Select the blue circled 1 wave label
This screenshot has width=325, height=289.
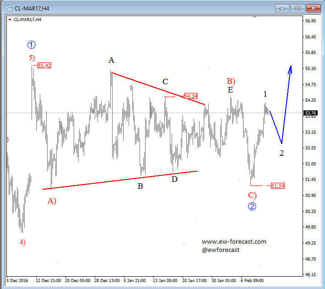[x=32, y=44]
